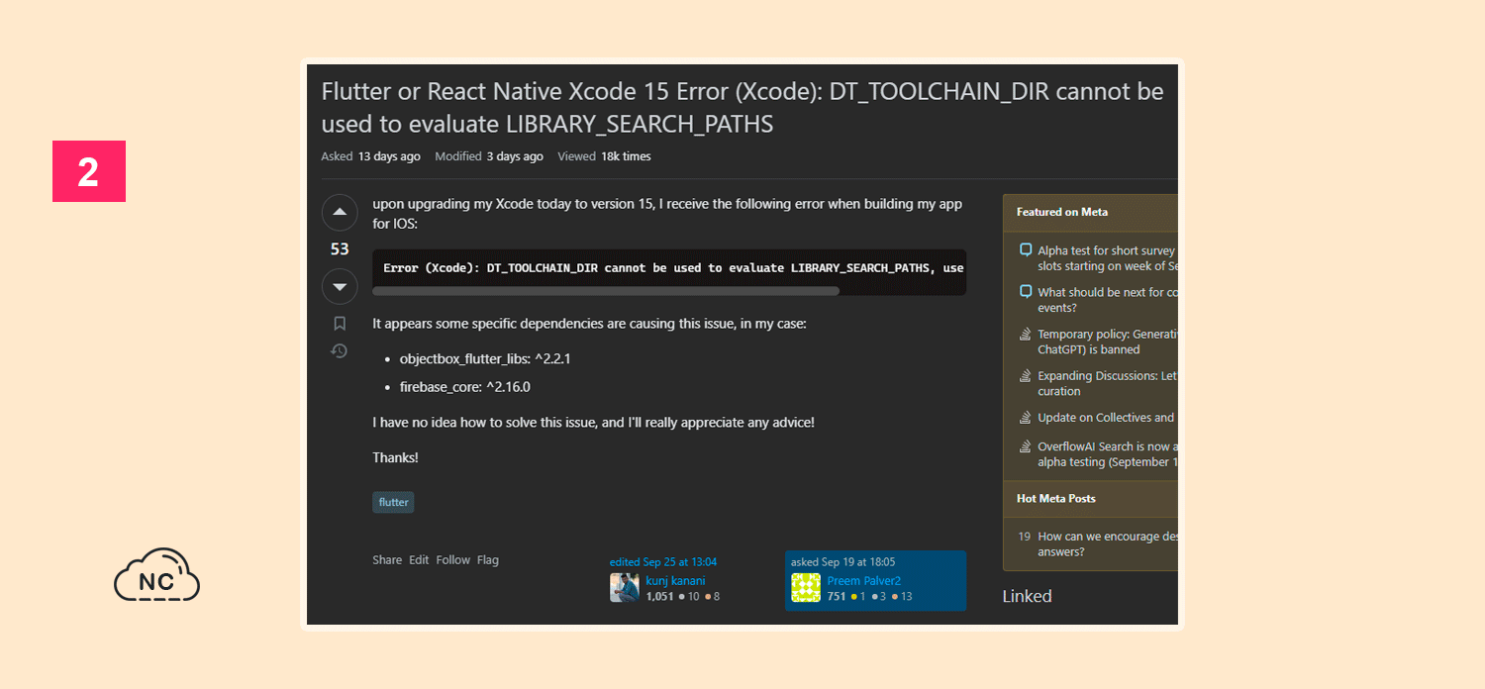Click the 'objectbox_flutter_libs: ^2.2.1' list item
Image resolution: width=1485 pixels, height=689 pixels.
click(485, 358)
